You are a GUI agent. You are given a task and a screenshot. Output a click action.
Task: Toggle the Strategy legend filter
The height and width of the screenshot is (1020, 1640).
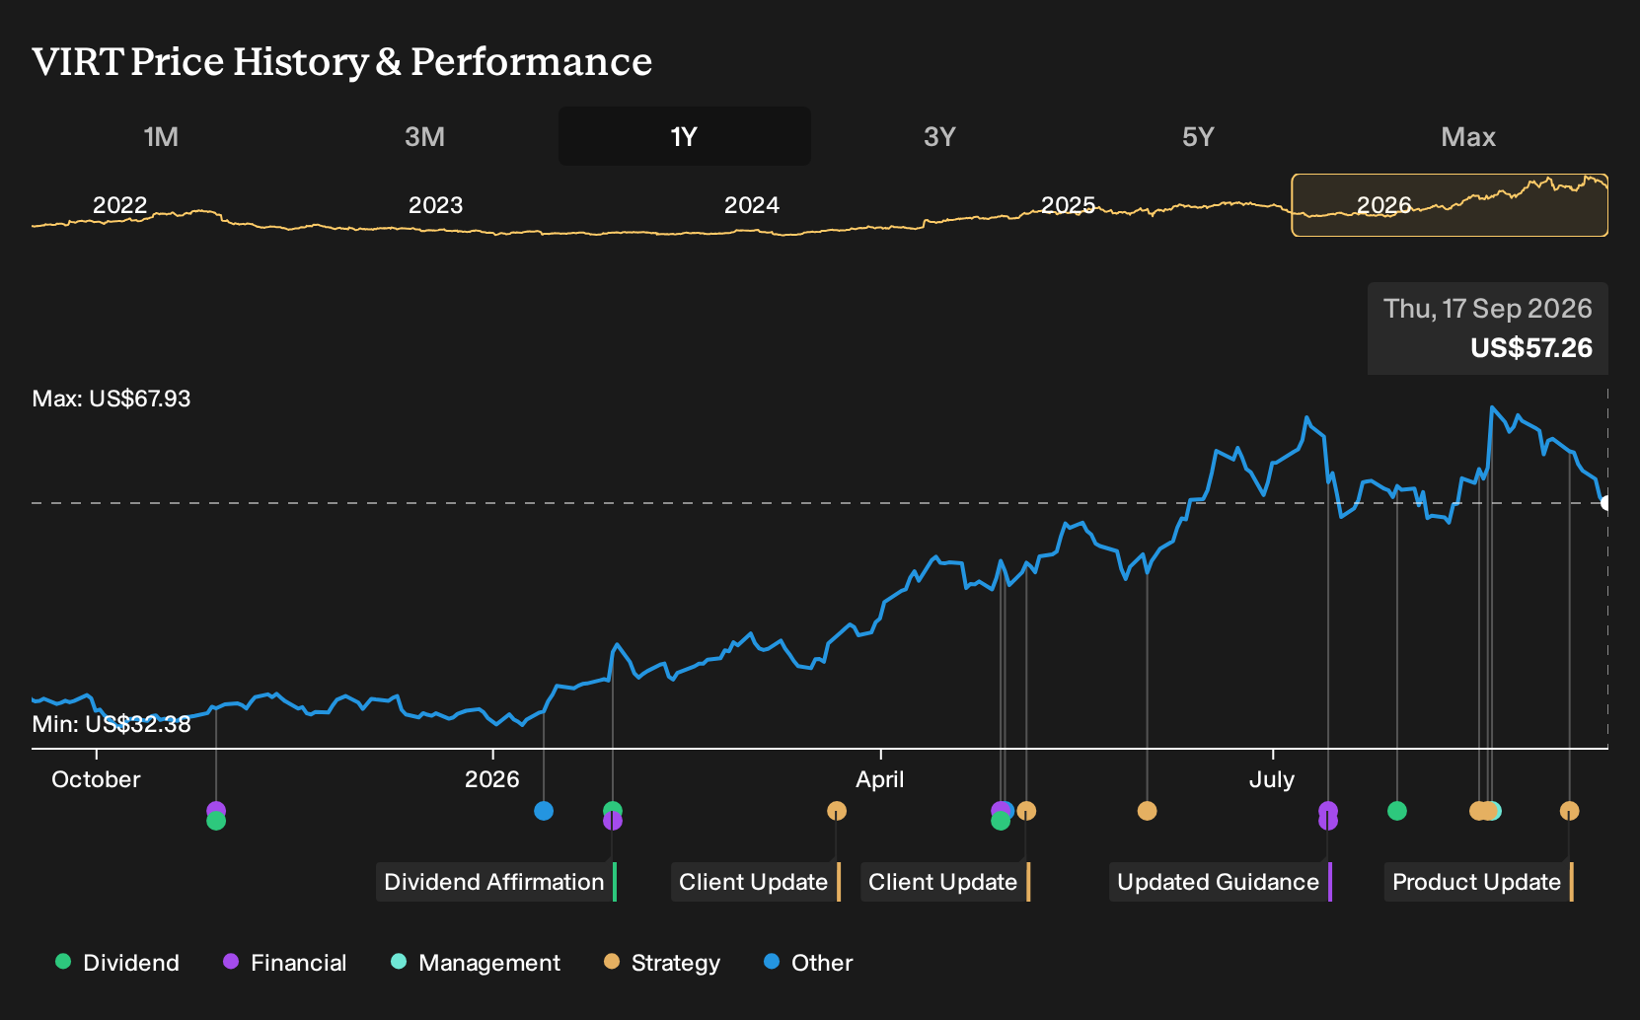(662, 963)
